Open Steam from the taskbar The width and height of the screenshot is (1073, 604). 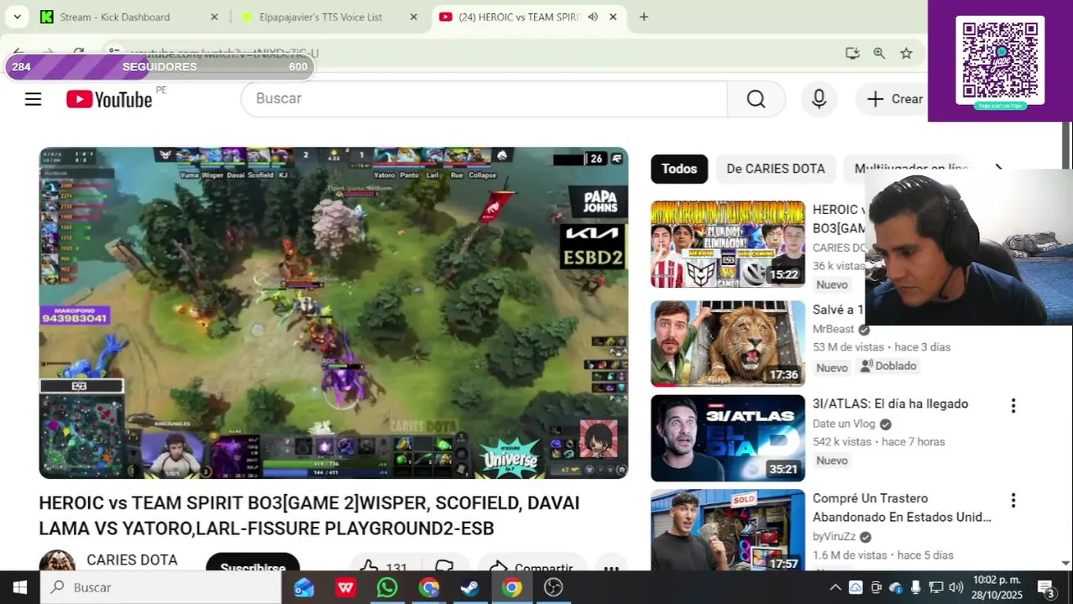[x=469, y=587]
